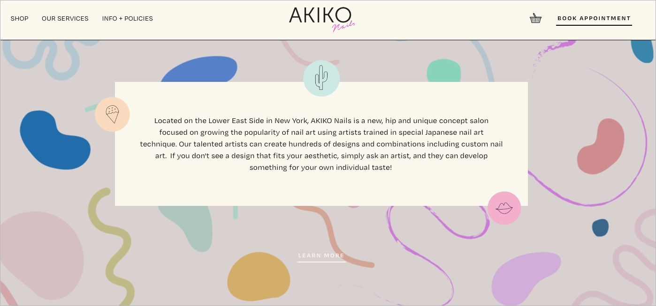Viewport: 656px width, 306px height.
Task: Go to INFO + POLICIES
Action: (x=128, y=19)
